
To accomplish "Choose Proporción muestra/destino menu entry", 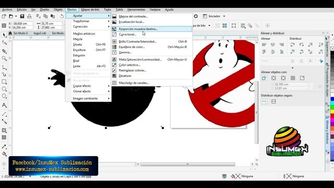I will tap(152, 29).
